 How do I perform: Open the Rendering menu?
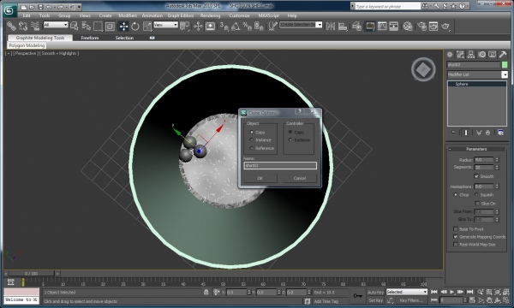(210, 15)
